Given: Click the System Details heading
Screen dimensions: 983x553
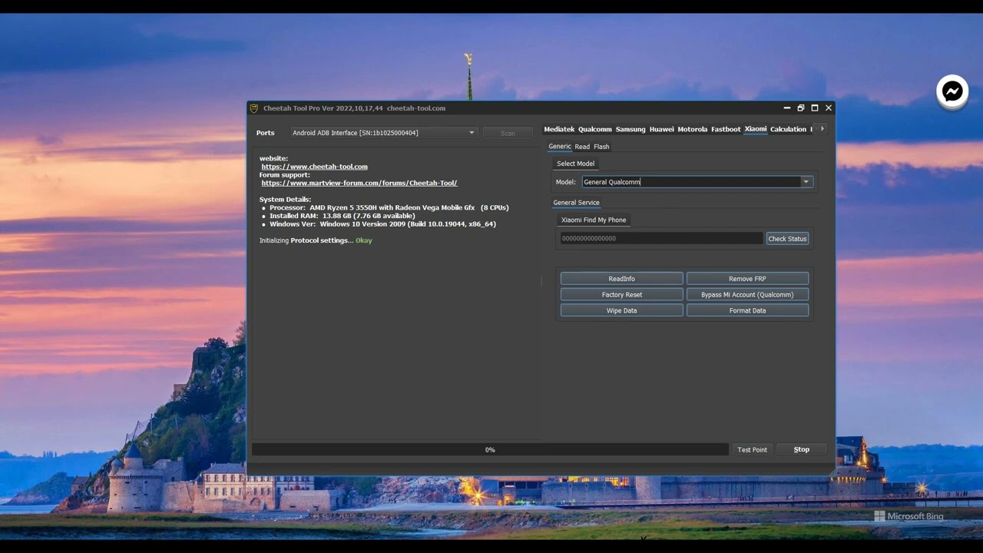Looking at the screenshot, I should click(x=285, y=200).
